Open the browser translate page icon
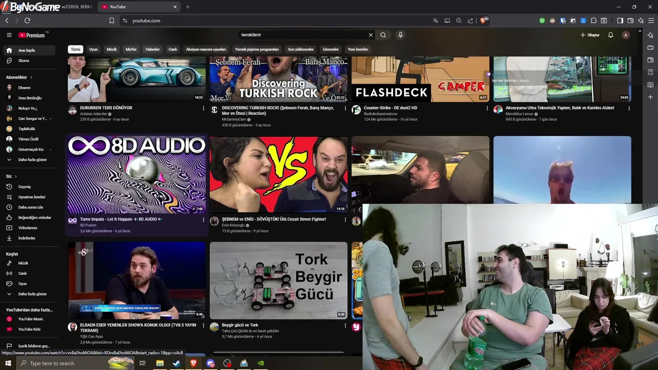 click(x=435, y=21)
